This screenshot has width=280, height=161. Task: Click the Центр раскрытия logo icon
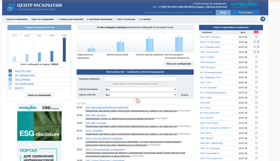click(11, 7)
